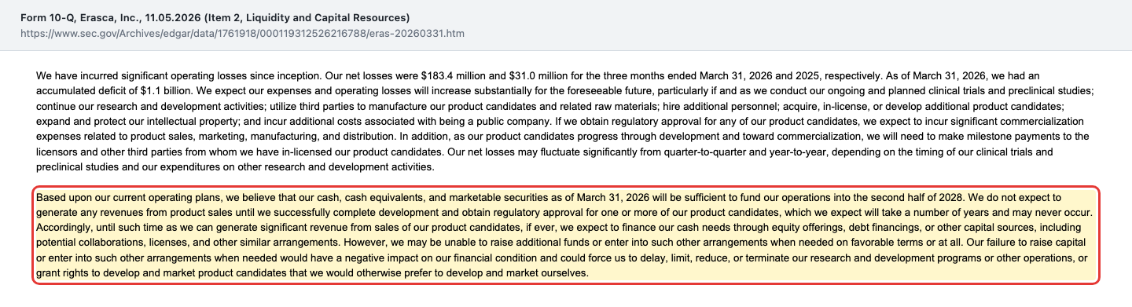This screenshot has width=1132, height=307.
Task: Click "second half of 2028" in highlighted text
Action: (x=923, y=197)
